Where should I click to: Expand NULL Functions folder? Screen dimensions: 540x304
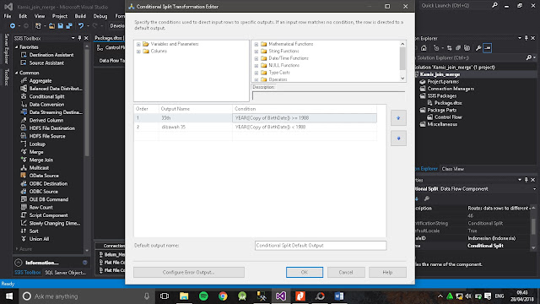(256, 66)
